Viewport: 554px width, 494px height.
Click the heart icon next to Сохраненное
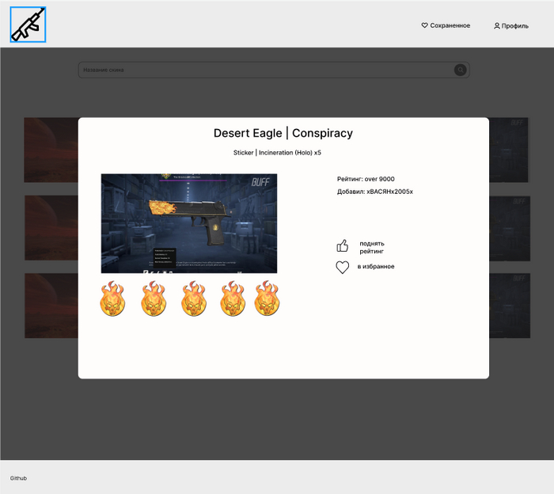pos(425,25)
